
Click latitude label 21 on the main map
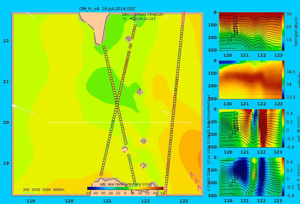[6, 82]
